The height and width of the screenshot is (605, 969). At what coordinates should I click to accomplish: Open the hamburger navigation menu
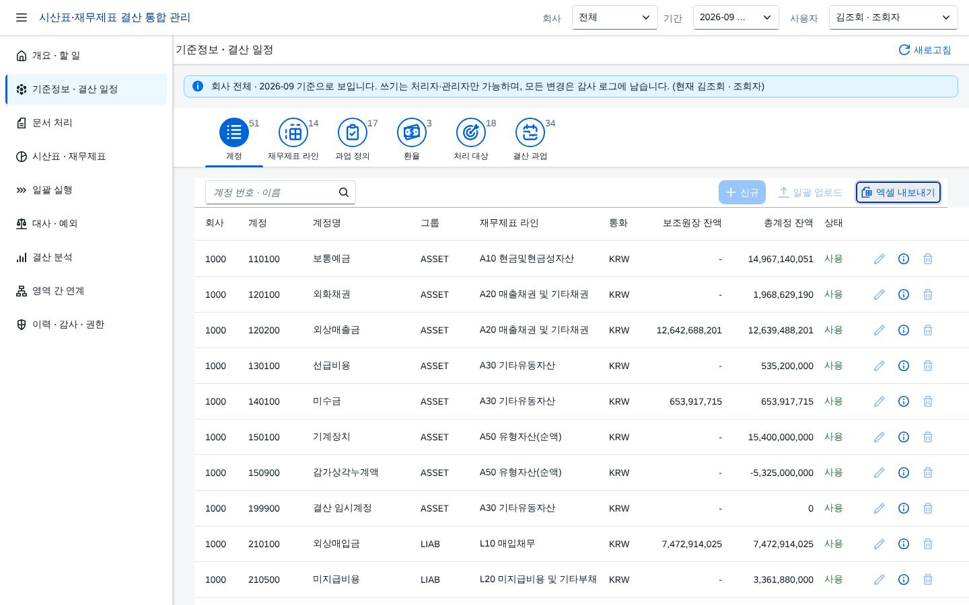[x=22, y=17]
